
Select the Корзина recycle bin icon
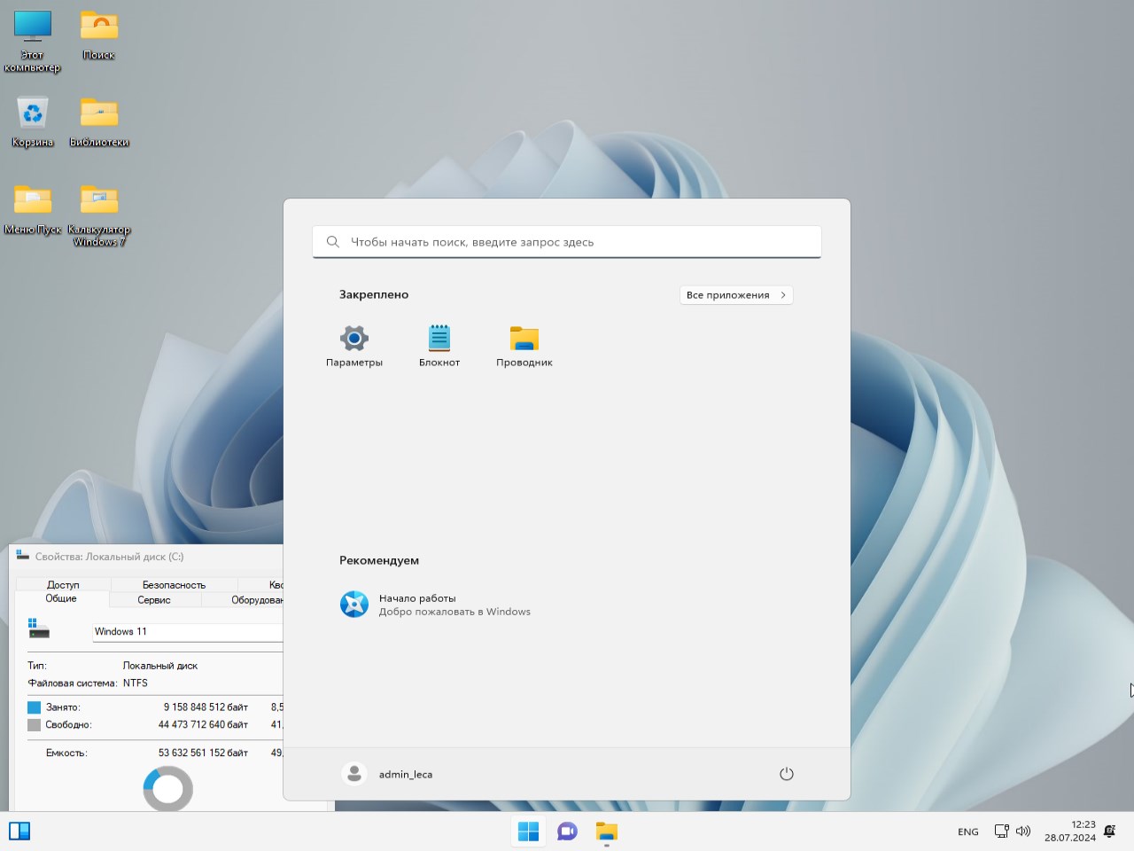[x=33, y=122]
